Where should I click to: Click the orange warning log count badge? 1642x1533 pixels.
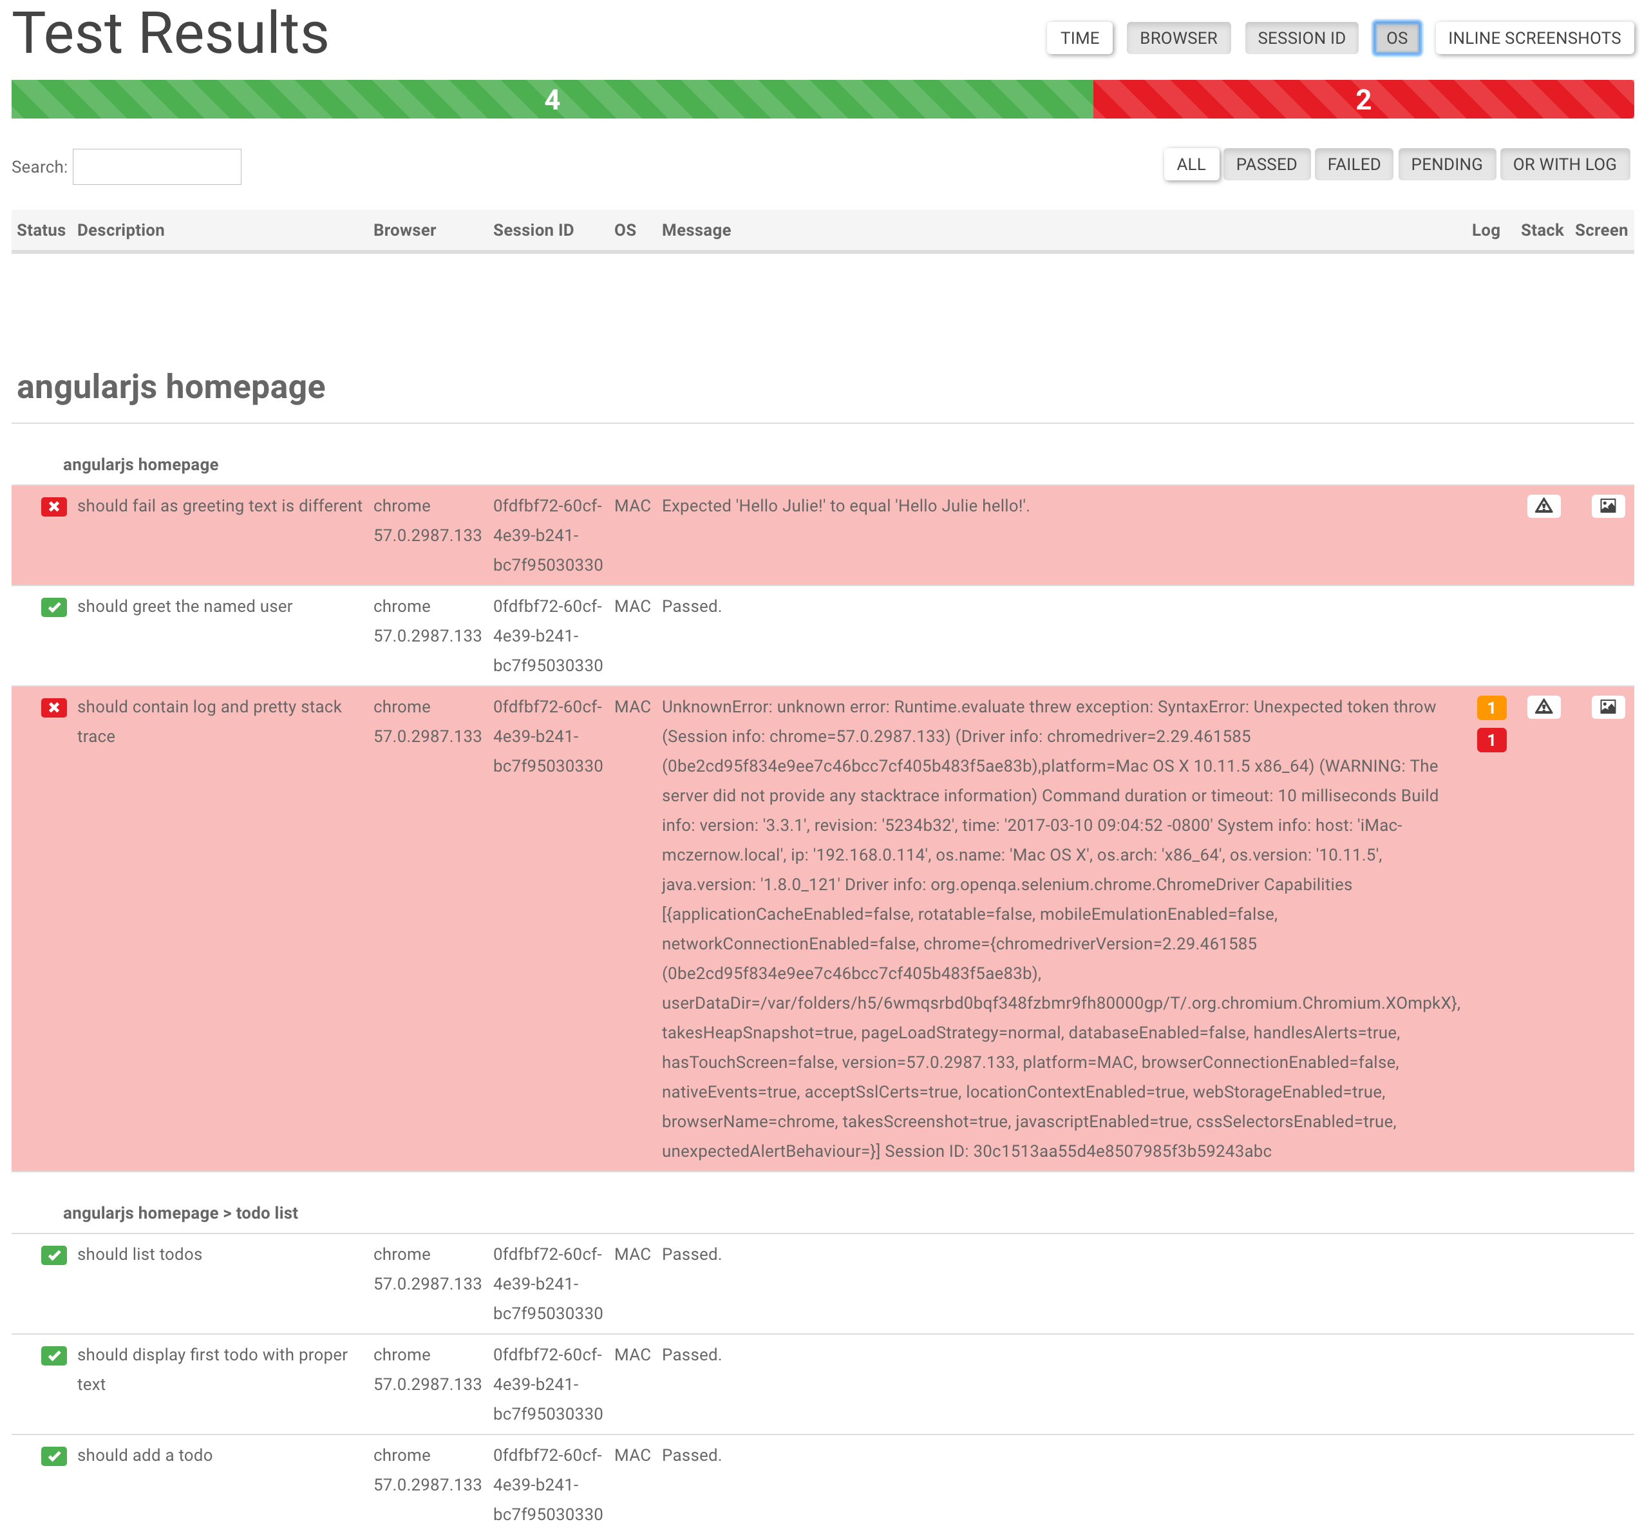point(1491,707)
